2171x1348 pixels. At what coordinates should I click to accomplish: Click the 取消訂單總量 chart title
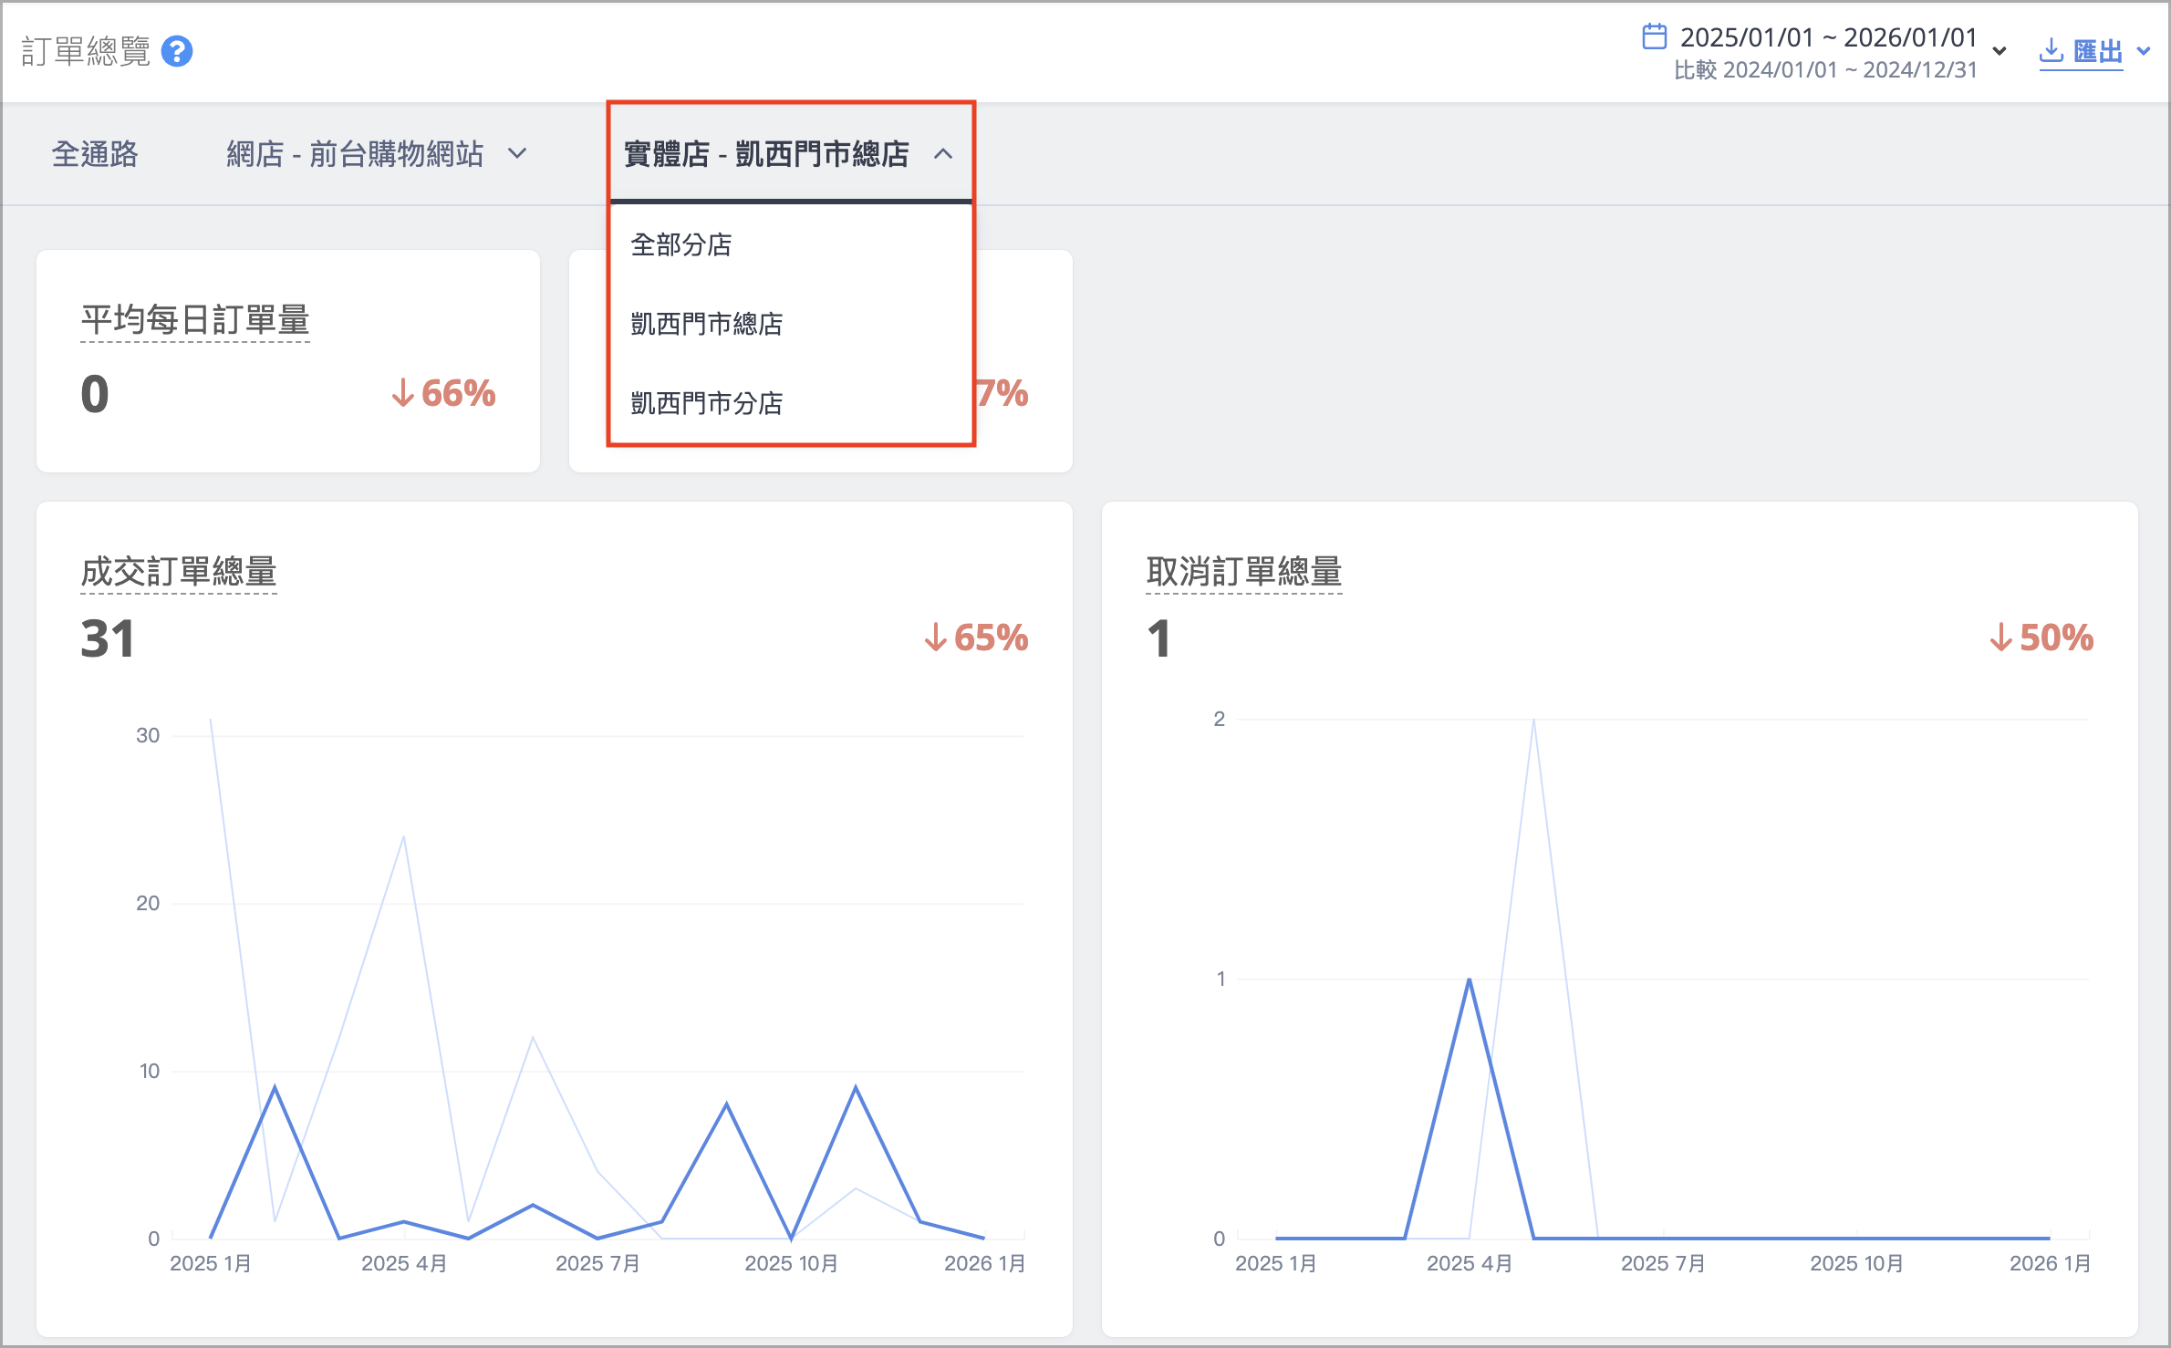1244,572
